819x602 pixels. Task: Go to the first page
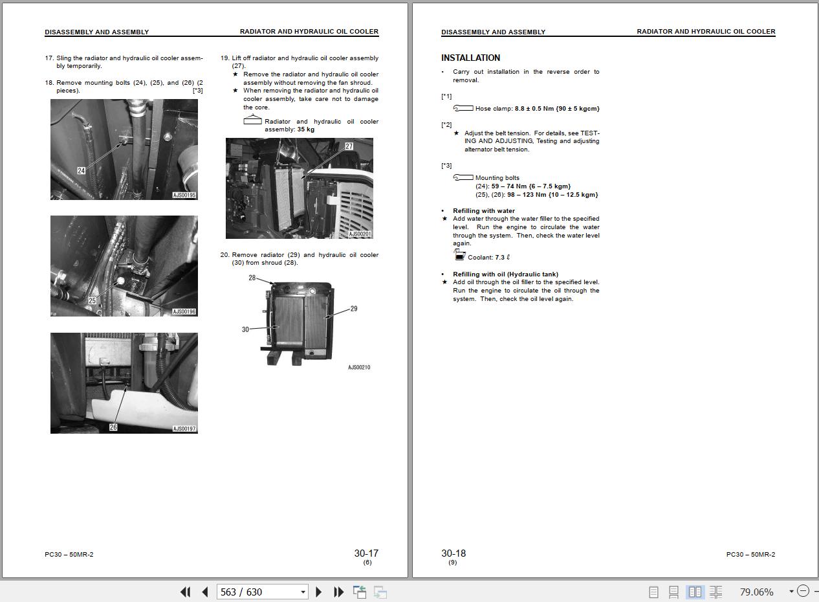coord(185,592)
